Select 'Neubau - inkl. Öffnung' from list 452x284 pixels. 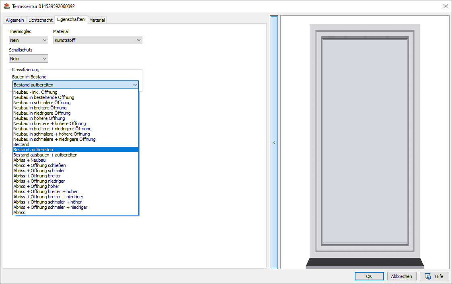35,92
